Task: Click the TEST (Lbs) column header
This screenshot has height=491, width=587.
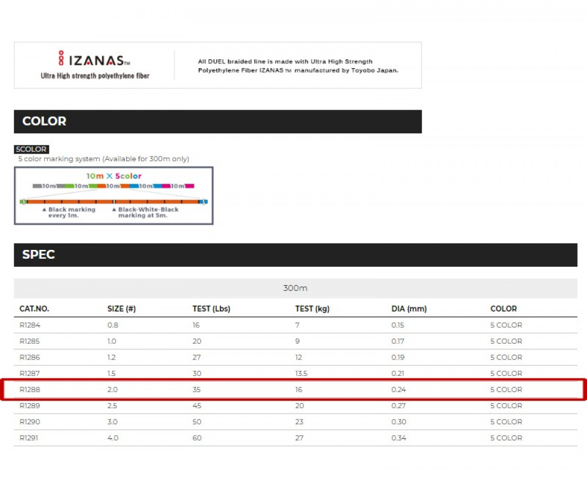Action: pyautogui.click(x=211, y=309)
